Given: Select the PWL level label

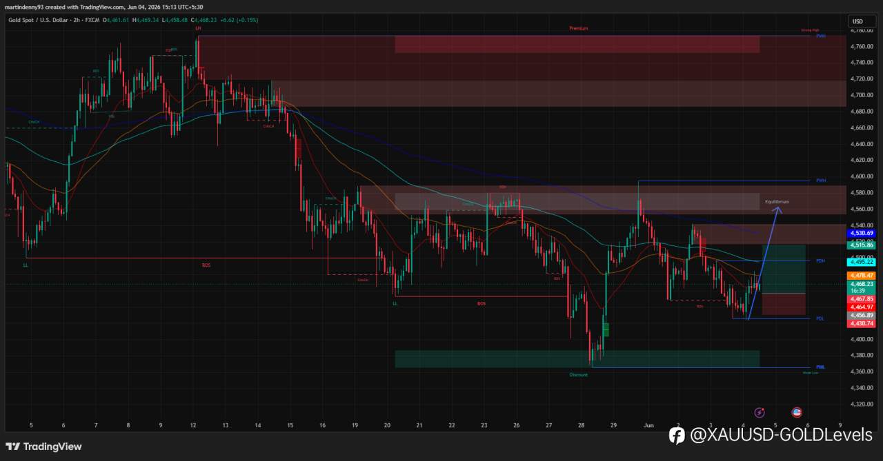Looking at the screenshot, I should coord(820,367).
